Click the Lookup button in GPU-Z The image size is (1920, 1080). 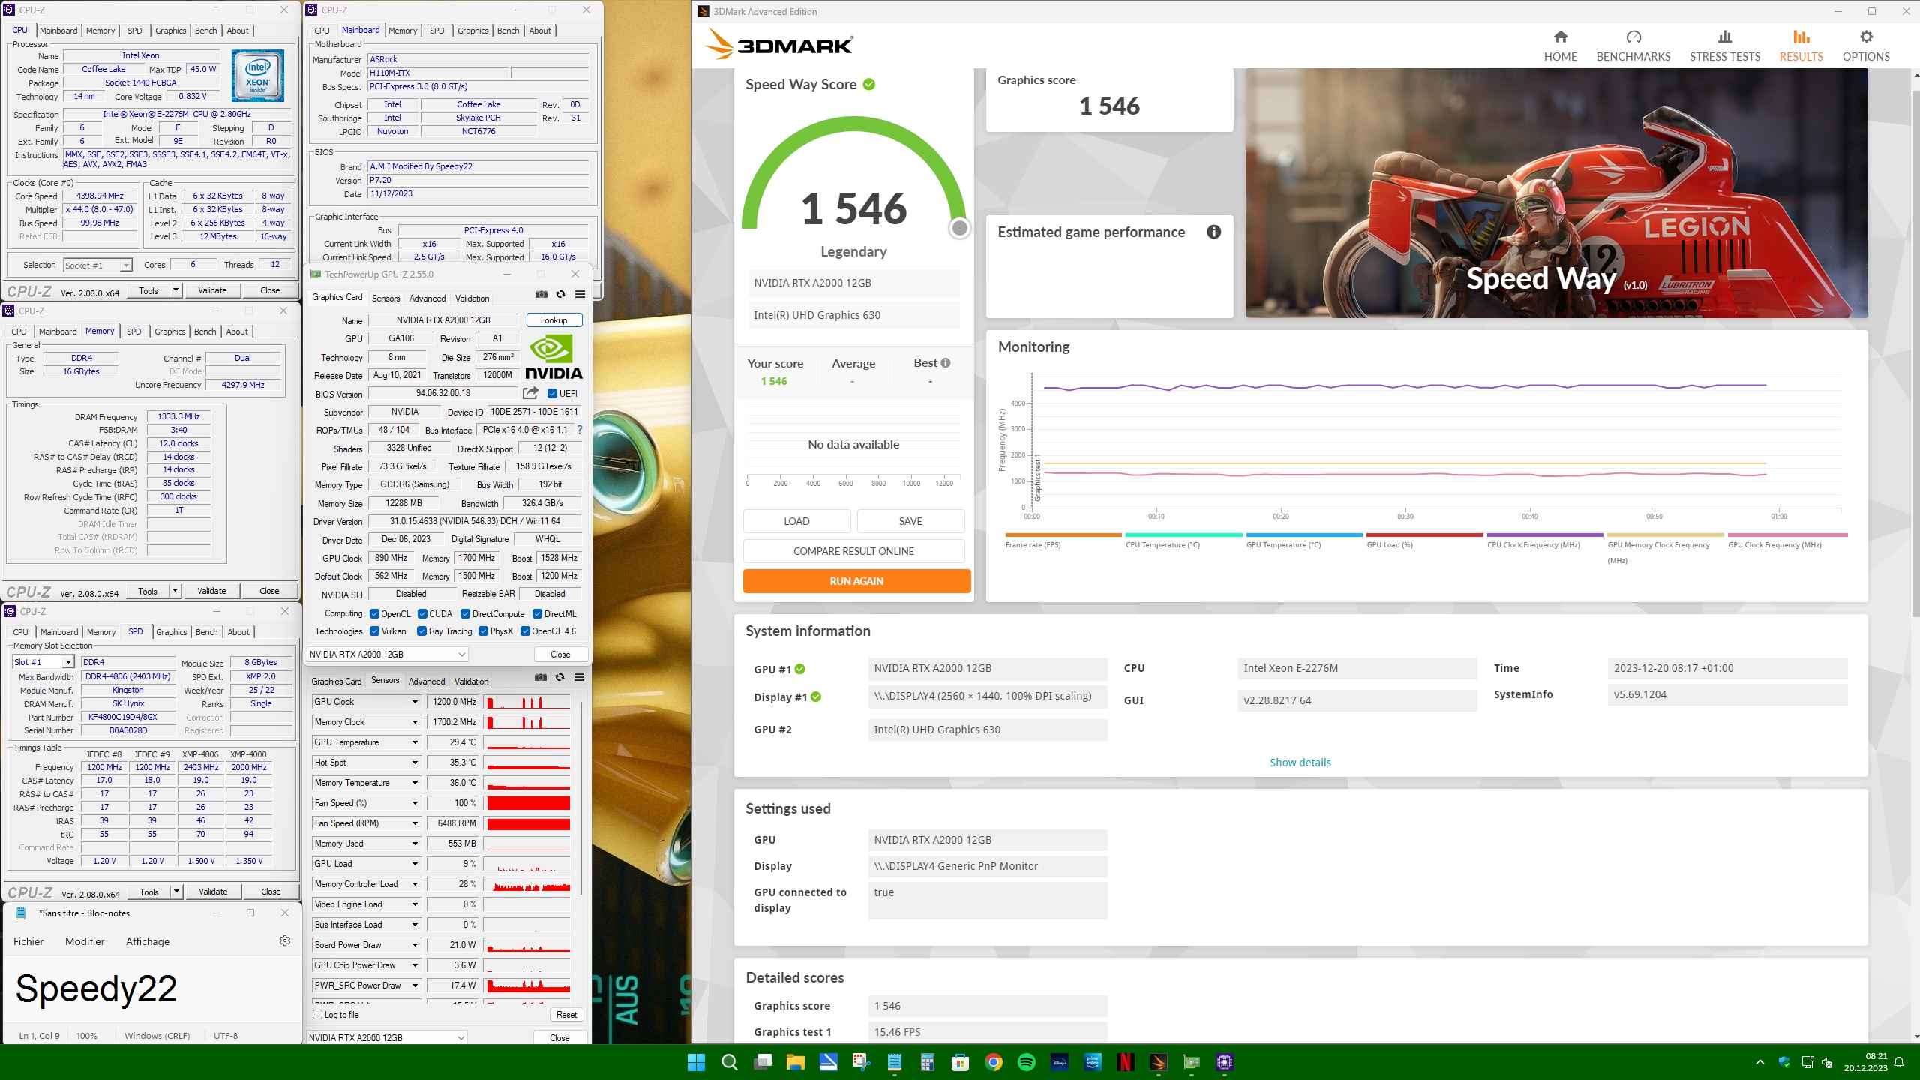(x=554, y=320)
